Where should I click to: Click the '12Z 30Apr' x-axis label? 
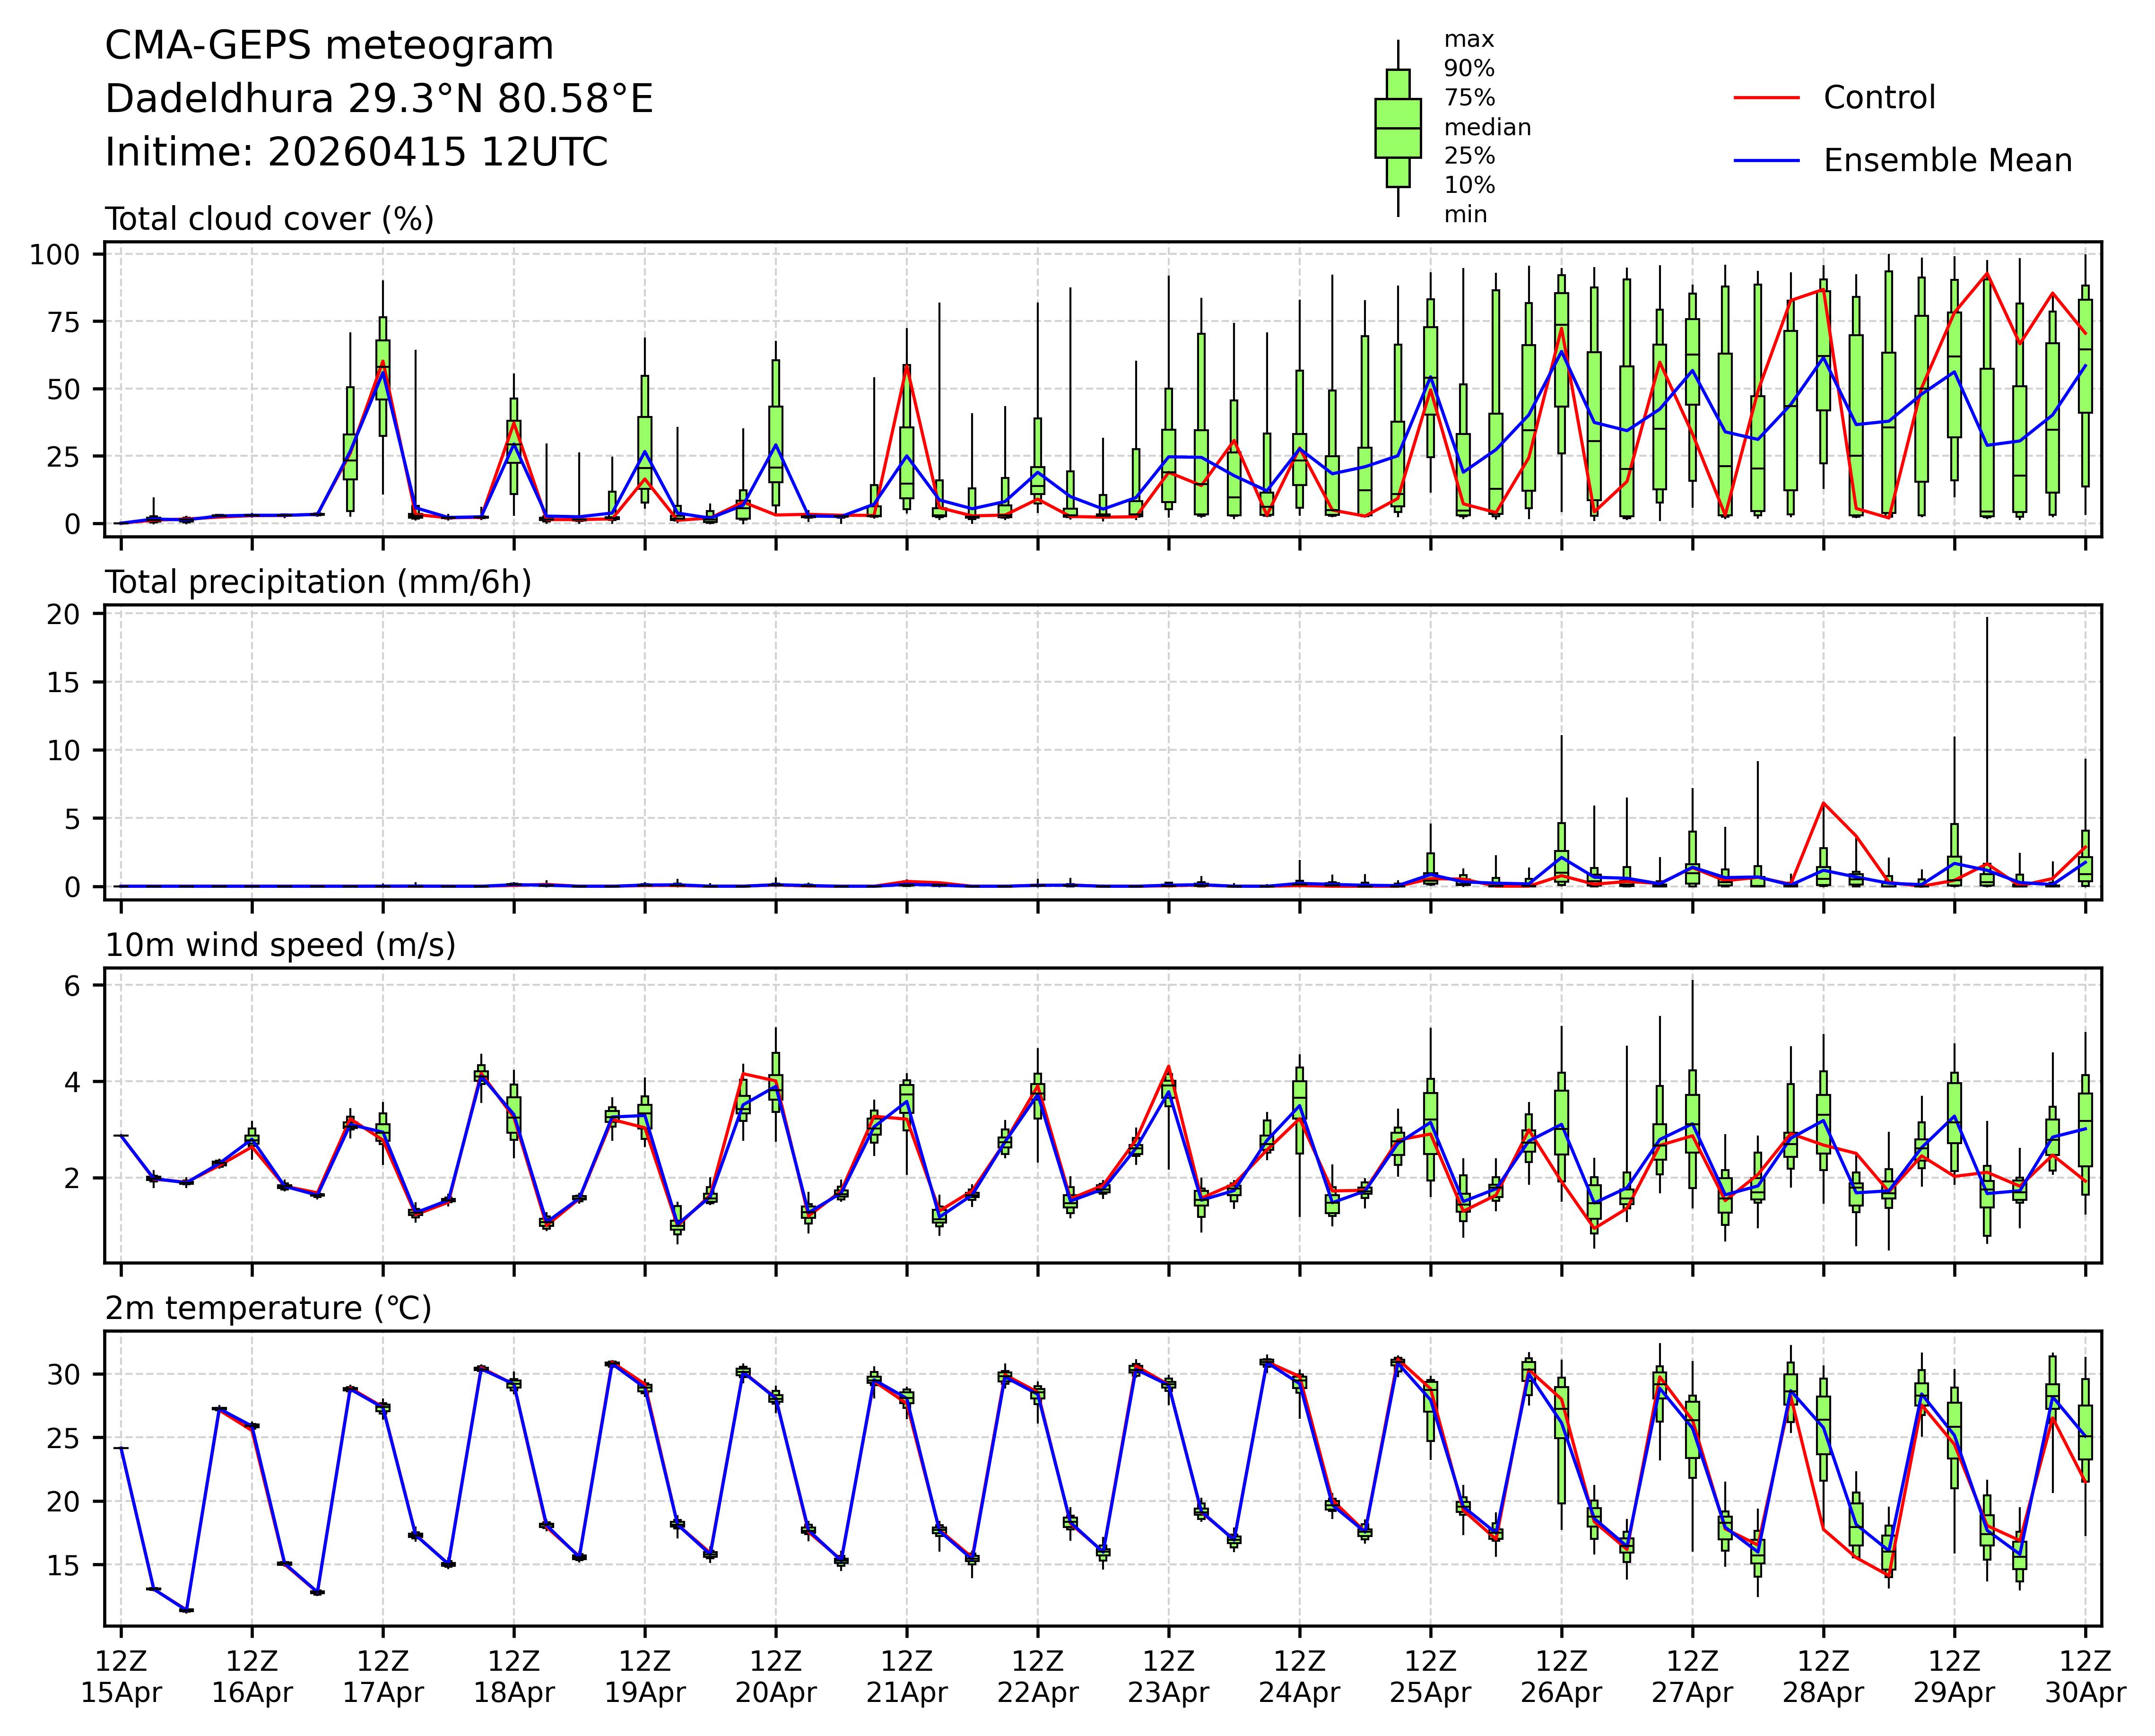click(x=2084, y=1677)
